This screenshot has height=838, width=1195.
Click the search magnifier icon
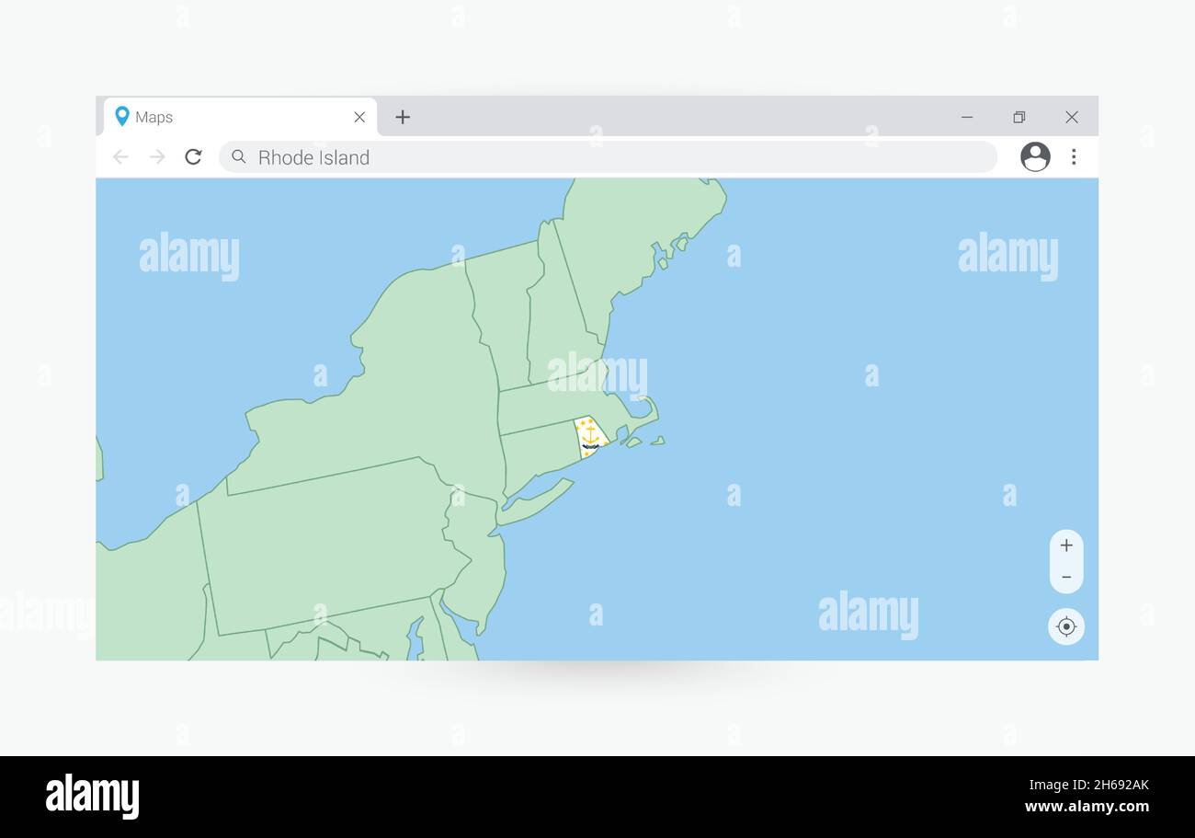239,156
